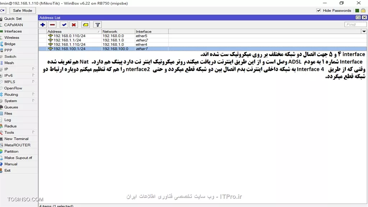
Task: Remove selected address with minus icon
Action: tap(52, 25)
